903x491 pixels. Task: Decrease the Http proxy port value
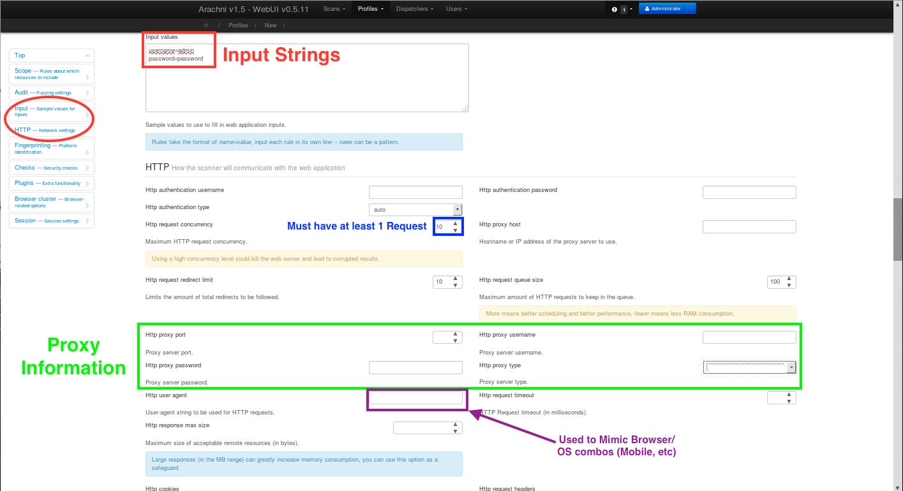(x=455, y=341)
